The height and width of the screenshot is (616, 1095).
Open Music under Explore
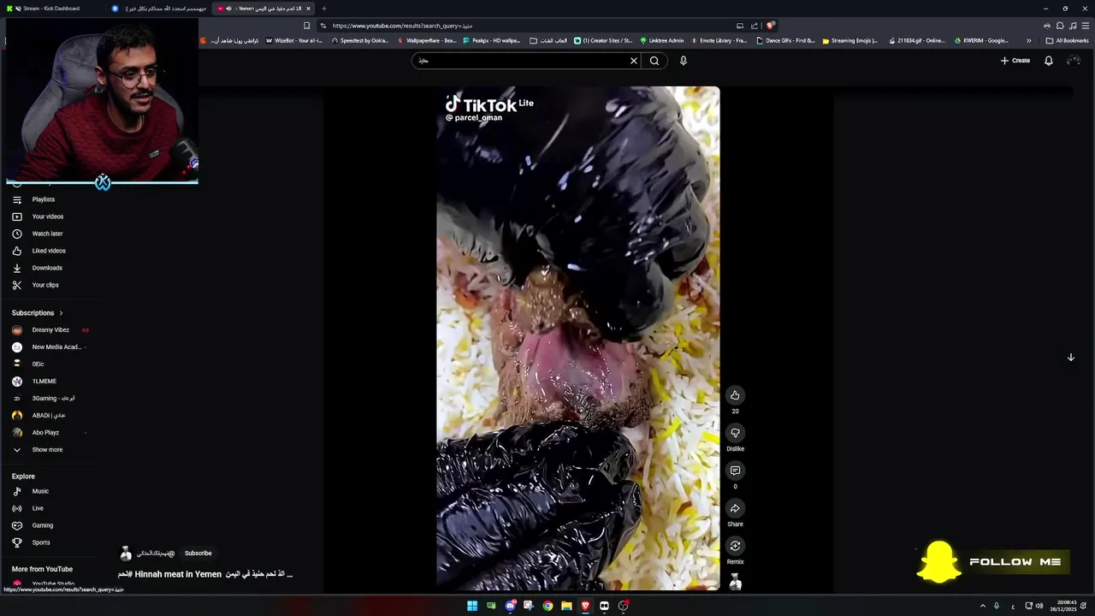(40, 491)
